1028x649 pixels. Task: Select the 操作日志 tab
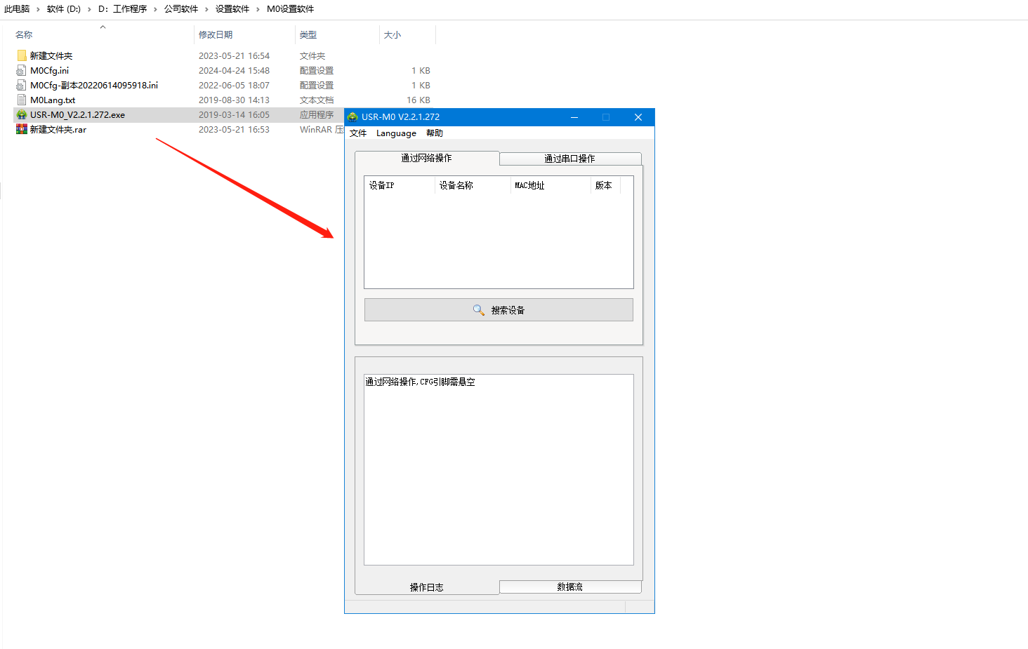click(427, 587)
